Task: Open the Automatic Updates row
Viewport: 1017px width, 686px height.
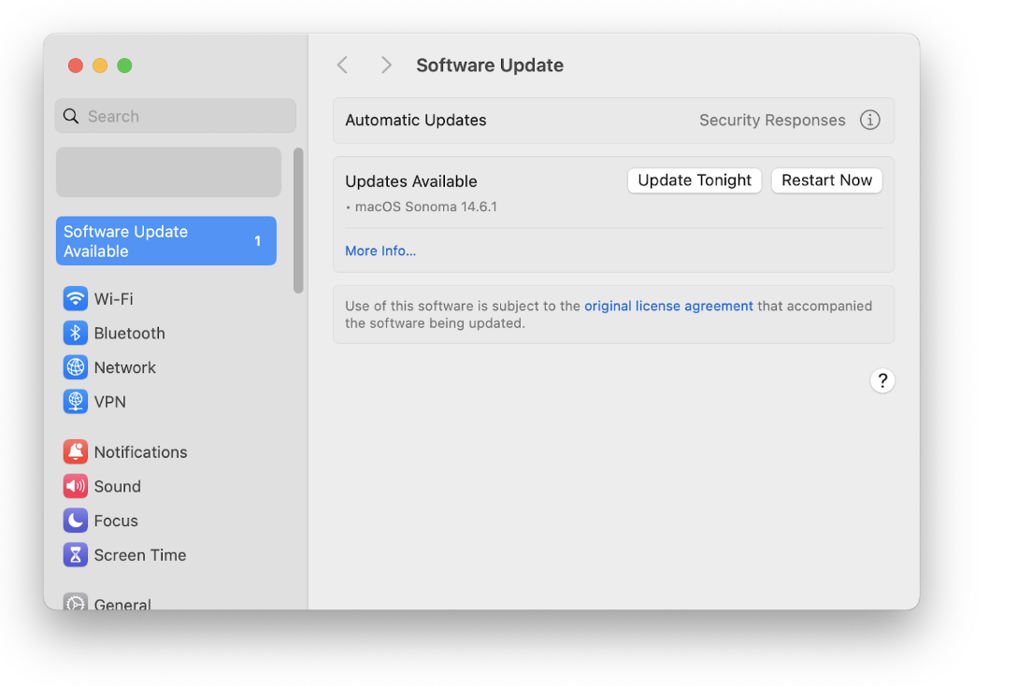Action: [x=415, y=120]
